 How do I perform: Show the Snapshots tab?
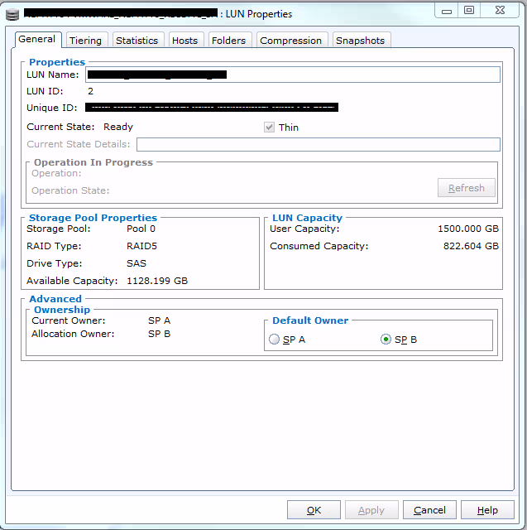point(360,41)
